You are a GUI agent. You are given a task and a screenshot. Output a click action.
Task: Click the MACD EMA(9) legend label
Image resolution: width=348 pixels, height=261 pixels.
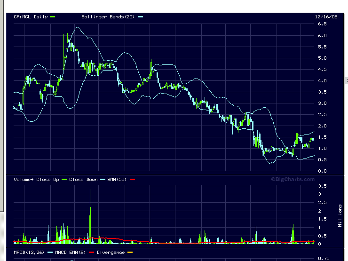[x=71, y=253]
